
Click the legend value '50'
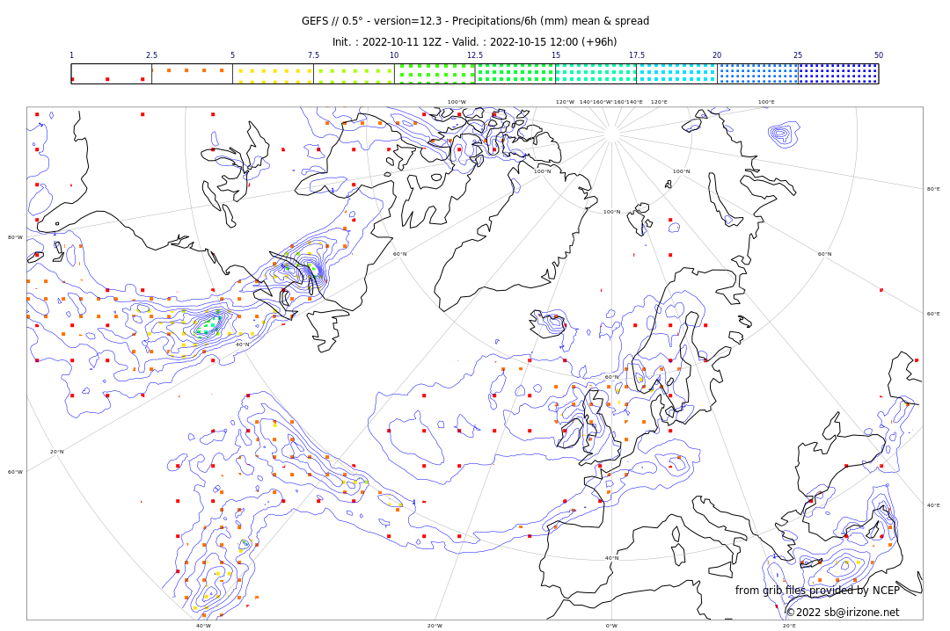(879, 55)
